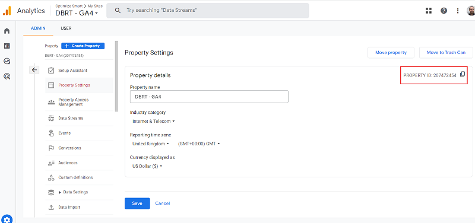
Task: Open the Home icon in left rail
Action: pos(7,31)
